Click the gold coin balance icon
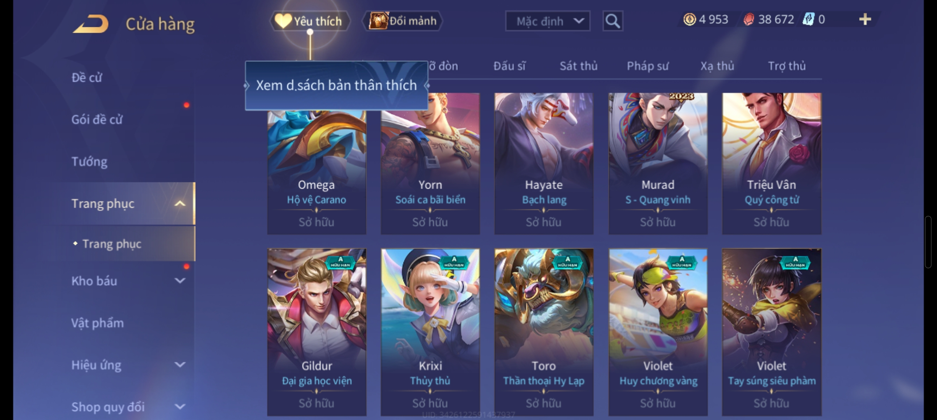 point(690,19)
